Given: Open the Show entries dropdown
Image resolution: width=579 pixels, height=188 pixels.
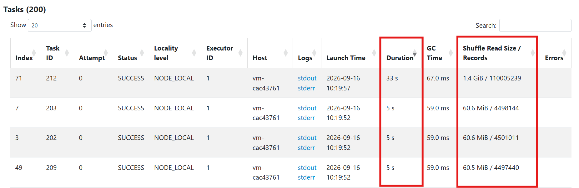Looking at the screenshot, I should click(59, 25).
